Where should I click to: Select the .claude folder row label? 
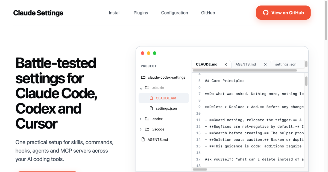[158, 88]
